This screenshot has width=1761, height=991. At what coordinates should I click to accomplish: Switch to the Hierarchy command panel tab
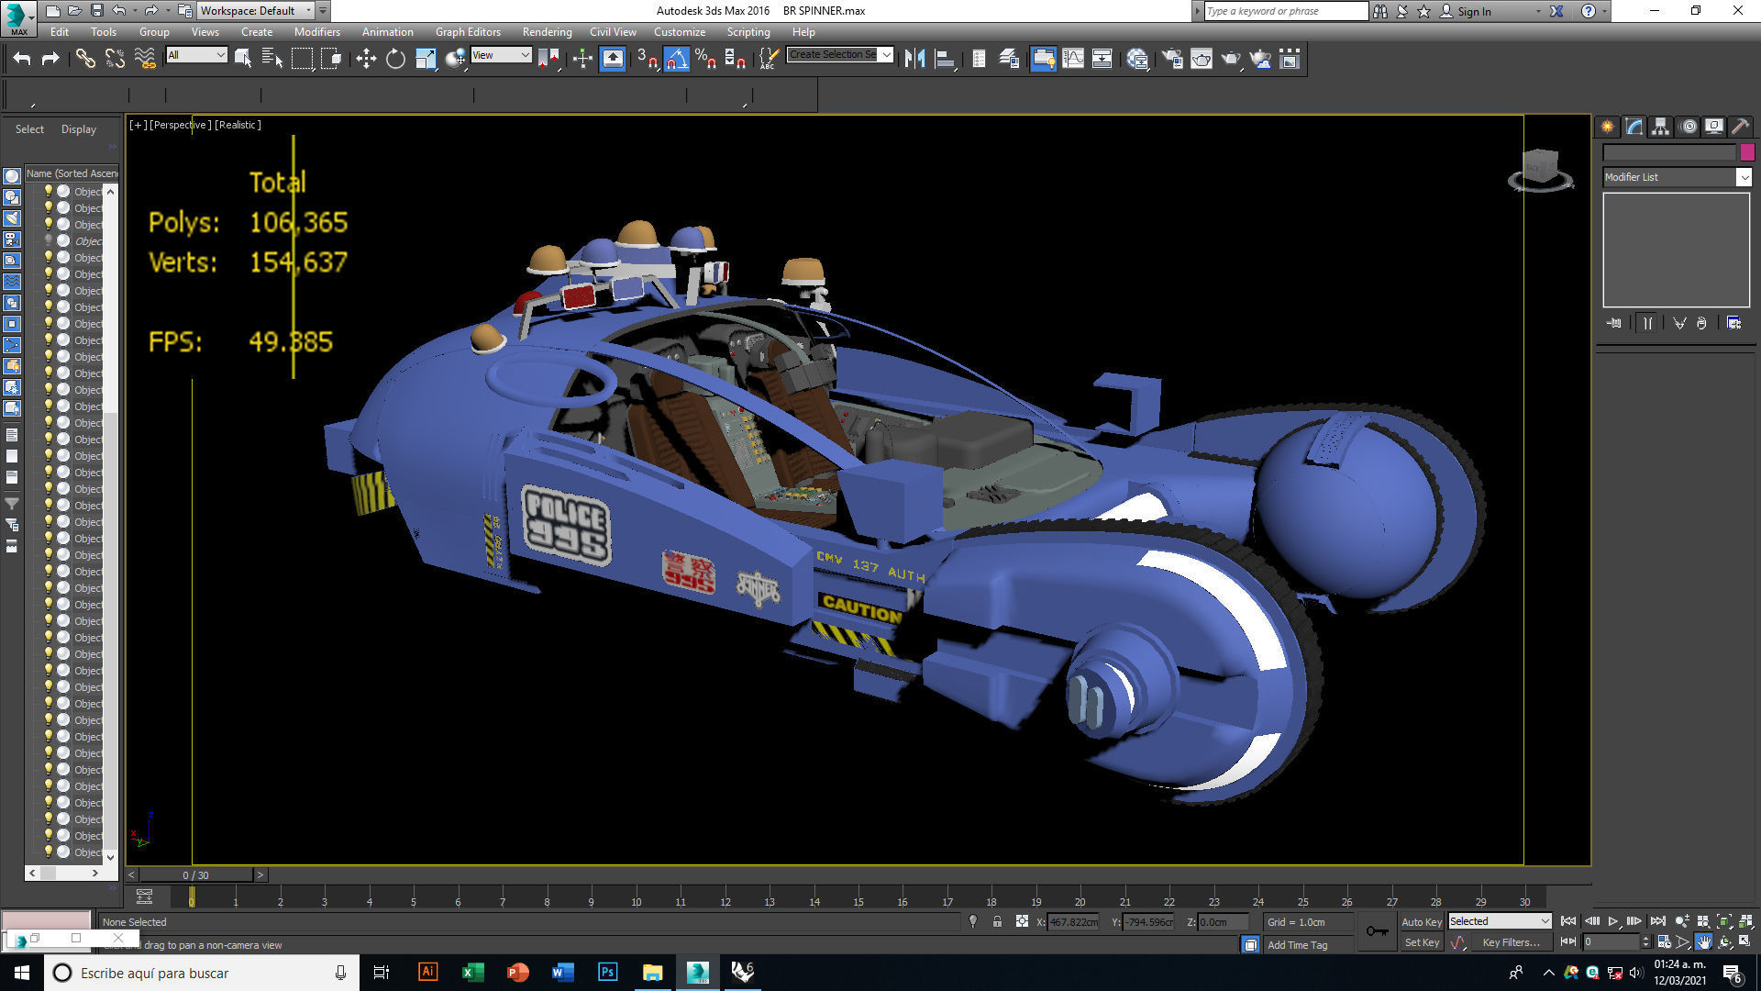coord(1660,127)
